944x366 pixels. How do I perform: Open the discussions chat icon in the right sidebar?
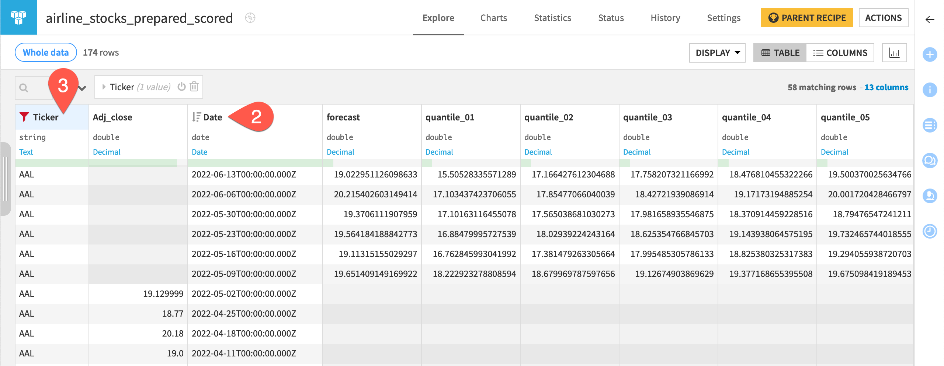pyautogui.click(x=930, y=161)
